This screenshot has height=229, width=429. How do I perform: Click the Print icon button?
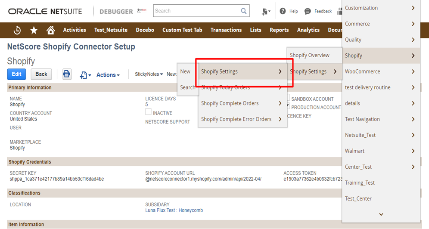pyautogui.click(x=66, y=74)
